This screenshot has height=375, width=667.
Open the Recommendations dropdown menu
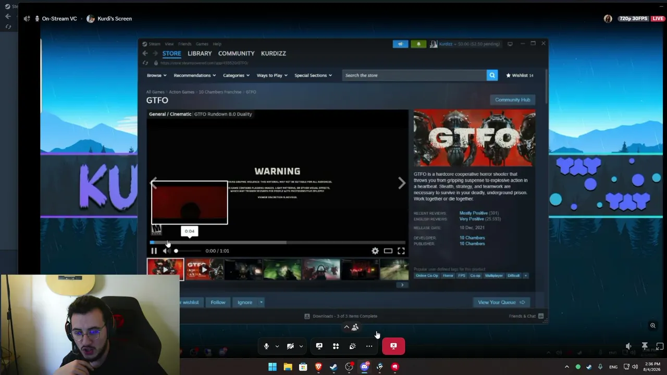[x=195, y=75]
